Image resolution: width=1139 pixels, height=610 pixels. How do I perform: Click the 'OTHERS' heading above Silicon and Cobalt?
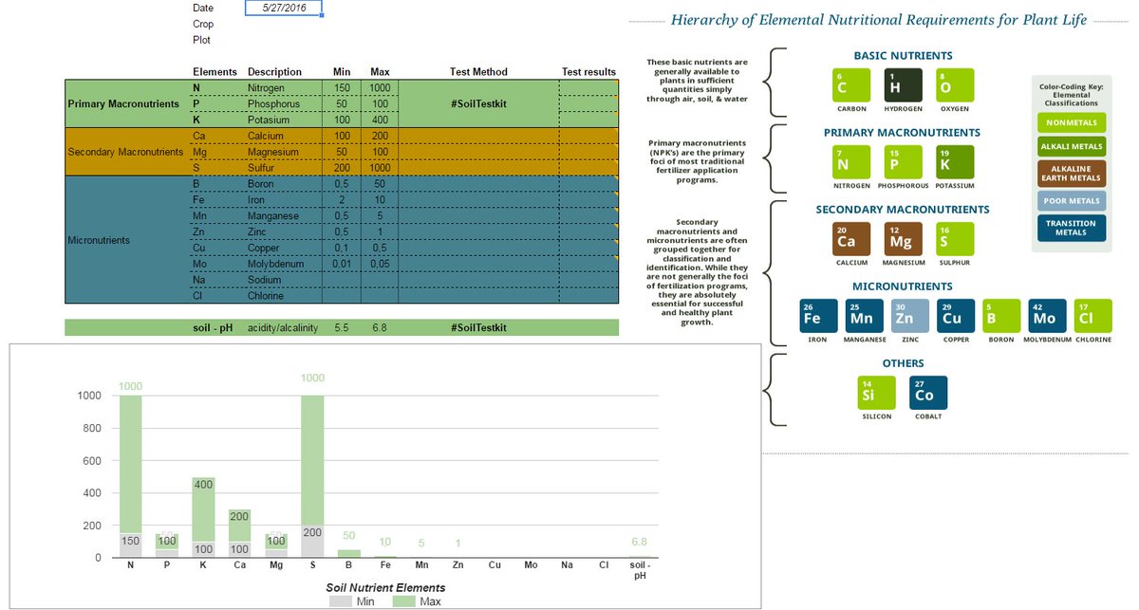[x=903, y=363]
